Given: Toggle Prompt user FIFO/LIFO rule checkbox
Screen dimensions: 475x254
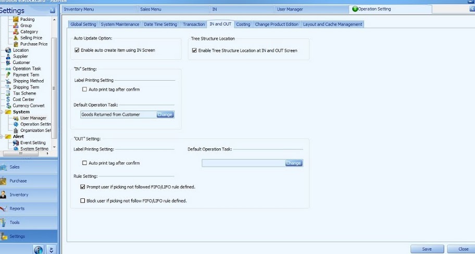Looking at the screenshot, I should coord(82,187).
